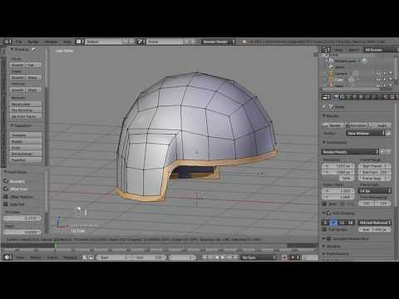The image size is (399, 299).
Task: Select the Modifiers properties tab icon
Action: coord(374,96)
